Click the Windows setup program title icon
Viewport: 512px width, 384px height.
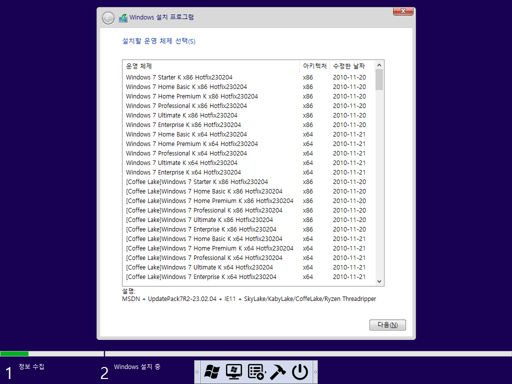123,17
